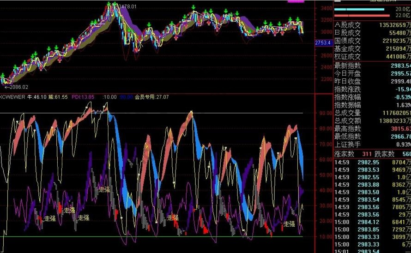Click the rightmost 走强 signal marker
411x253 pixels.
click(289, 224)
